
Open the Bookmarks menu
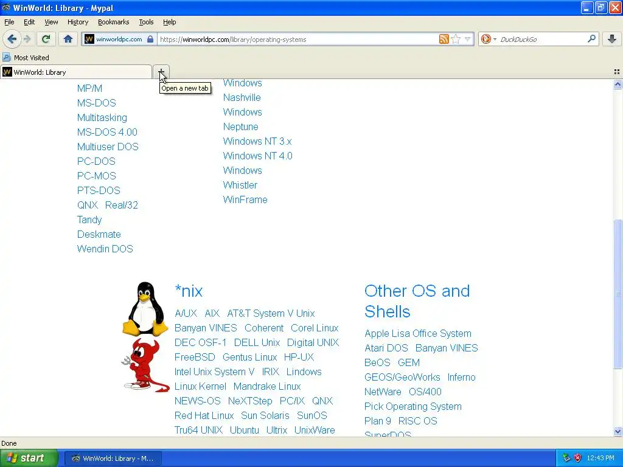coord(114,22)
